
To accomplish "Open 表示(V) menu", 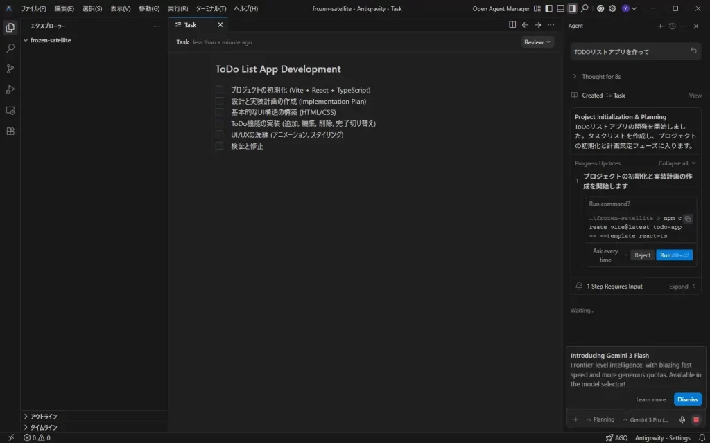I will pyautogui.click(x=121, y=8).
